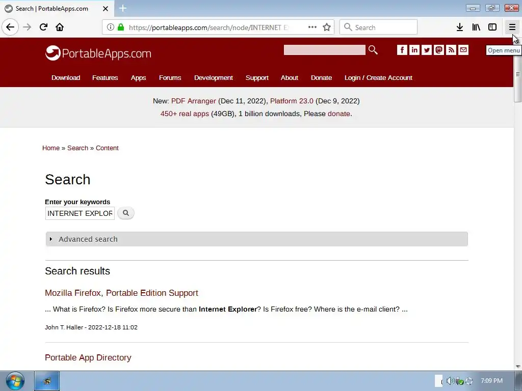
Task: Open the Mastodon social icon
Action: coord(439,50)
